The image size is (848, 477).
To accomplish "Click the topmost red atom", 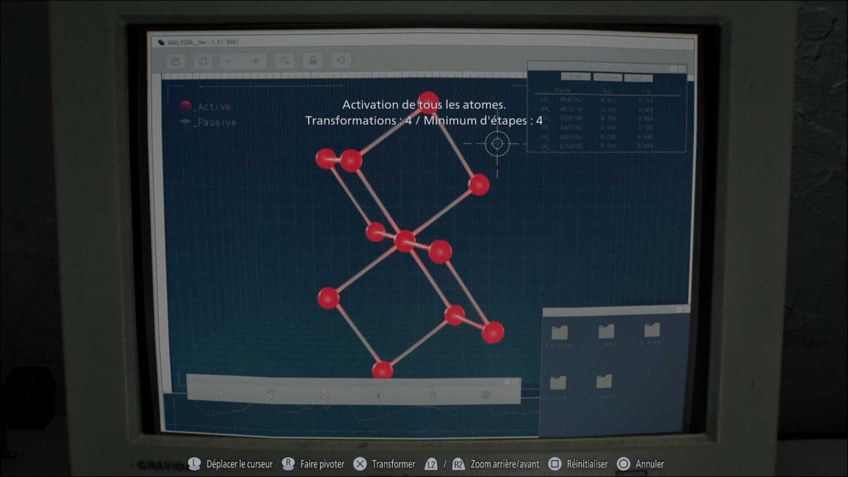I will point(428,102).
